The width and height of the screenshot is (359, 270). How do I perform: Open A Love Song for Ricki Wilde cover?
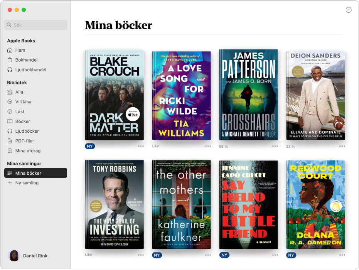pyautogui.click(x=182, y=96)
